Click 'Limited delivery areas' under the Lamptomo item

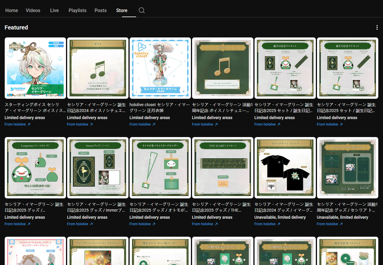pos(25,217)
